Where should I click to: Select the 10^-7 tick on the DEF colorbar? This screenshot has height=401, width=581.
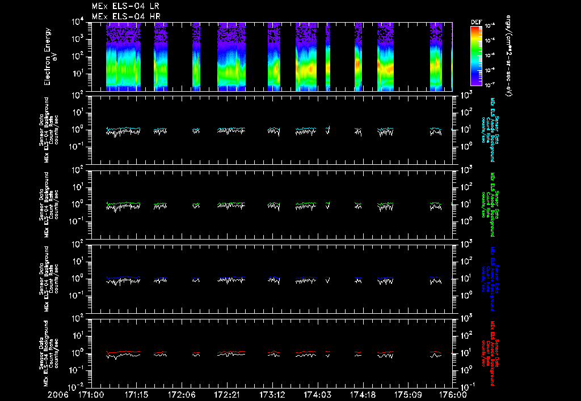pos(490,85)
